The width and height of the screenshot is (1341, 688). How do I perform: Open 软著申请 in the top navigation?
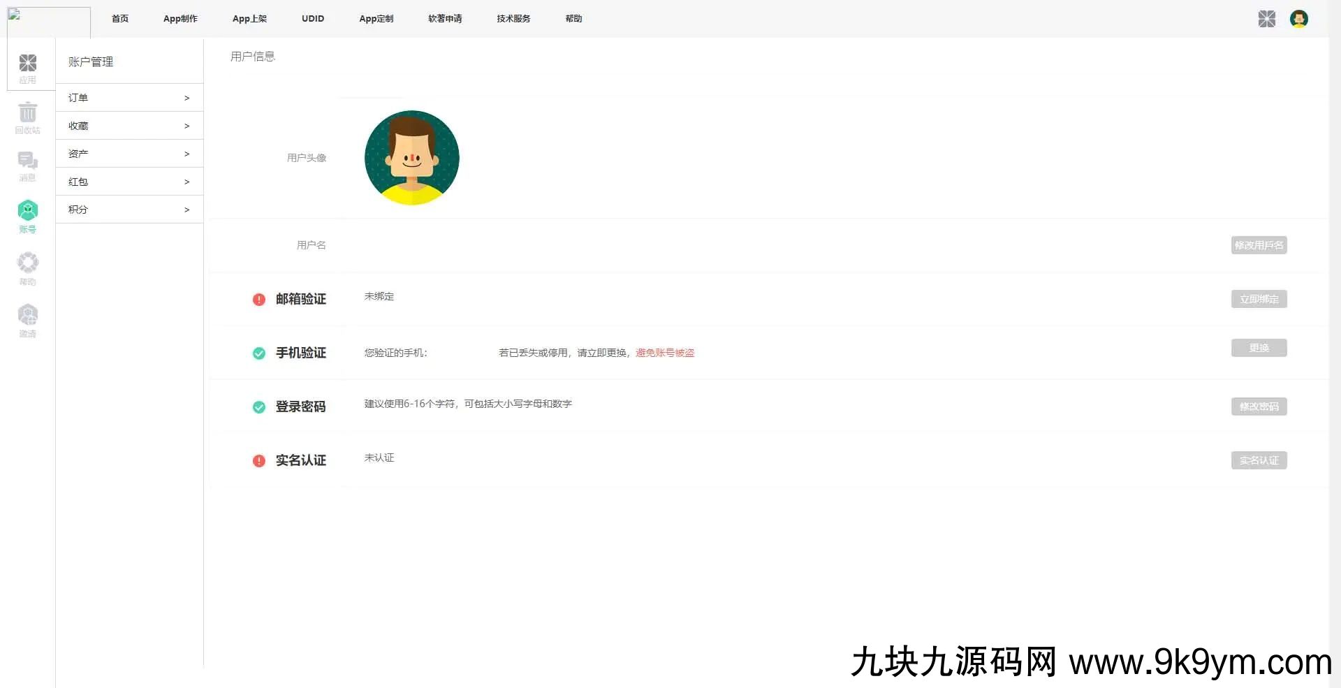click(445, 19)
